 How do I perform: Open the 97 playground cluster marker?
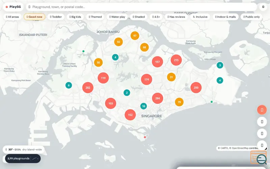tap(135, 36)
